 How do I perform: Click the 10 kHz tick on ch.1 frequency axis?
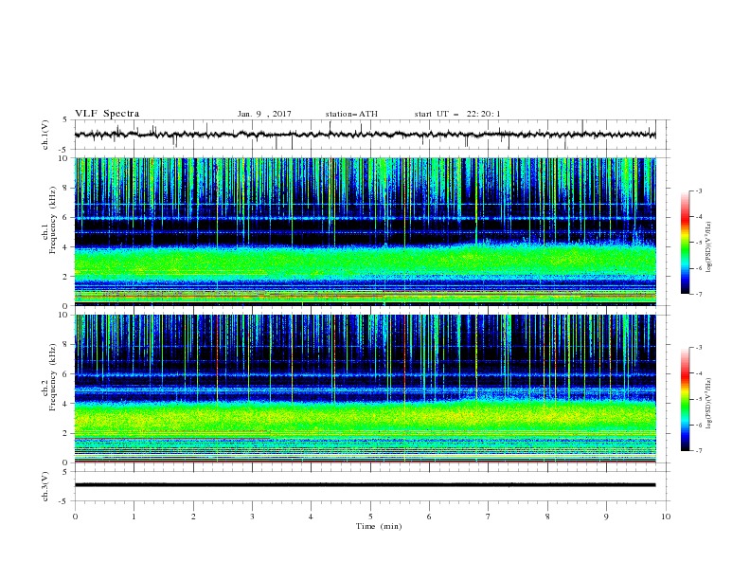click(x=63, y=158)
